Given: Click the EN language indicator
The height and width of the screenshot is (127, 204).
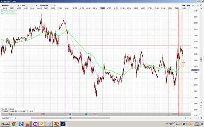Looking at the screenshot, I should 166,124.
